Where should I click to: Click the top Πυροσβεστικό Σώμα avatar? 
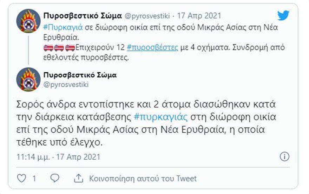coord(28,21)
